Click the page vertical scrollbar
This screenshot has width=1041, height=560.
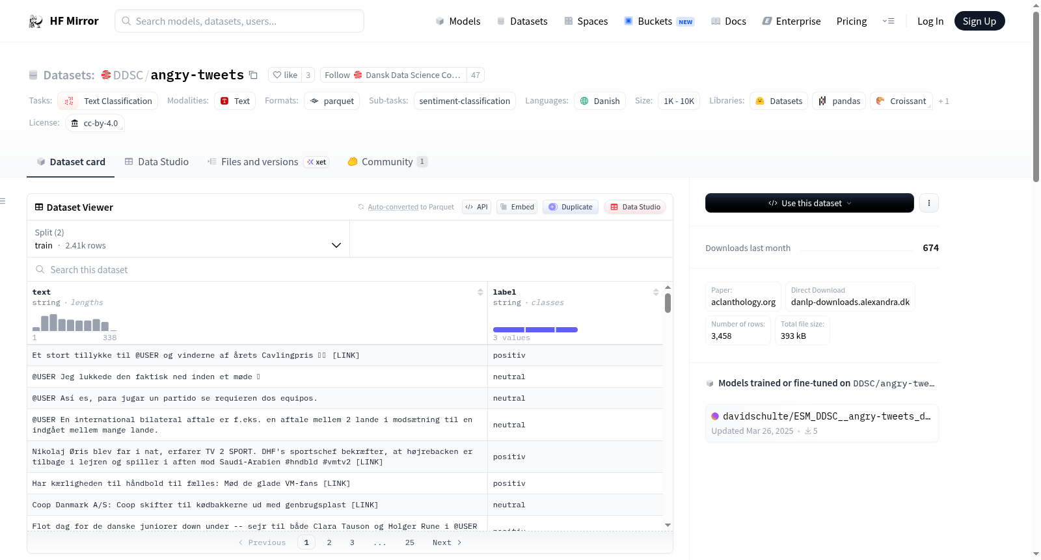click(x=1036, y=96)
